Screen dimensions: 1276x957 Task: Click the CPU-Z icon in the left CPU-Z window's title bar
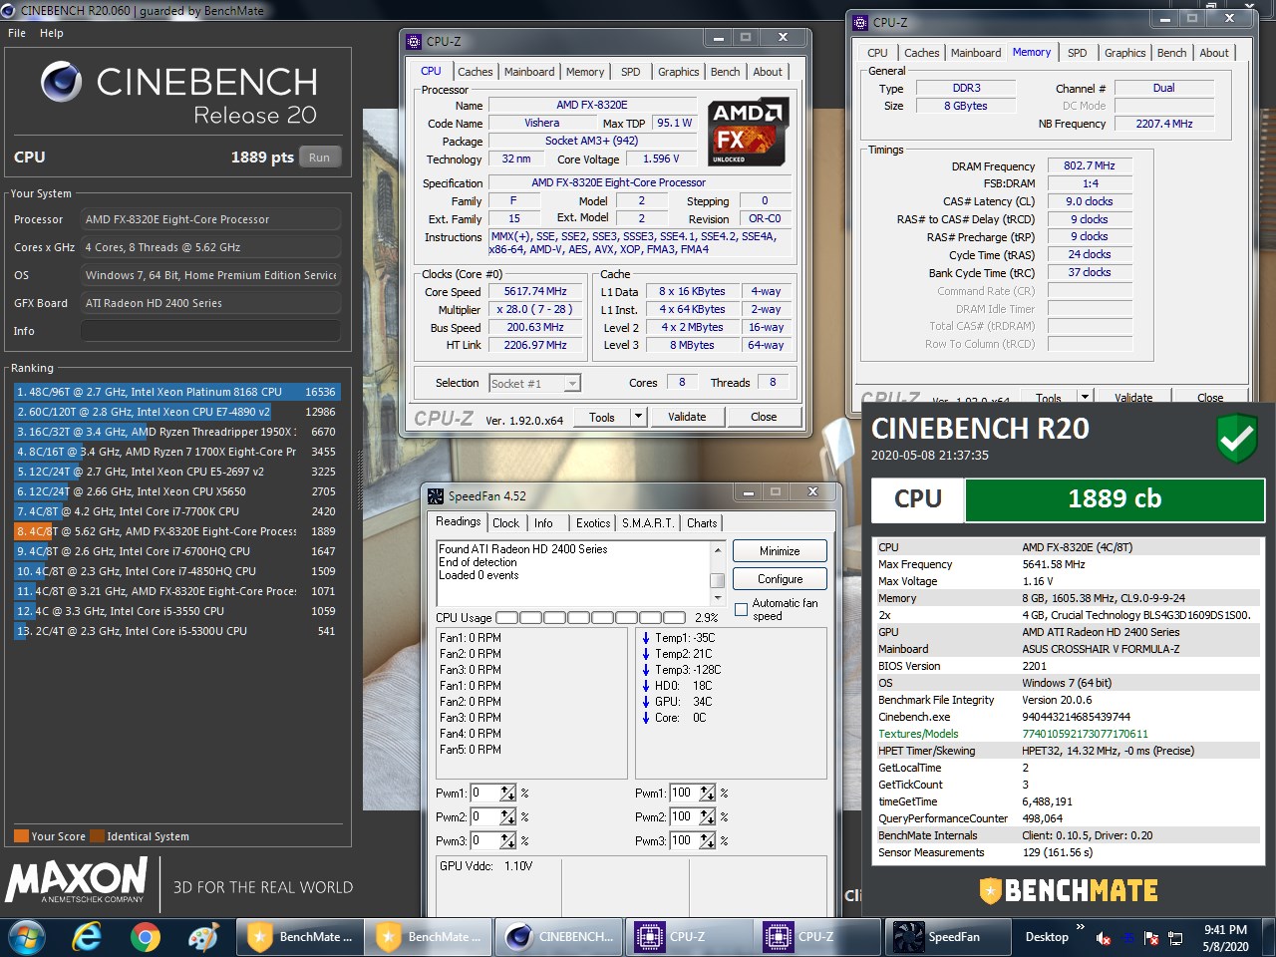pos(414,41)
